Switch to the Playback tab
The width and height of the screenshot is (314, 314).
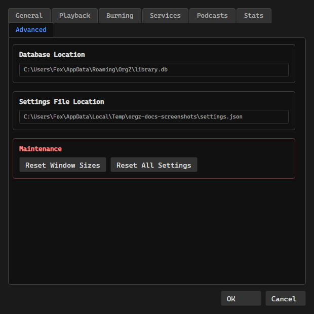74,15
